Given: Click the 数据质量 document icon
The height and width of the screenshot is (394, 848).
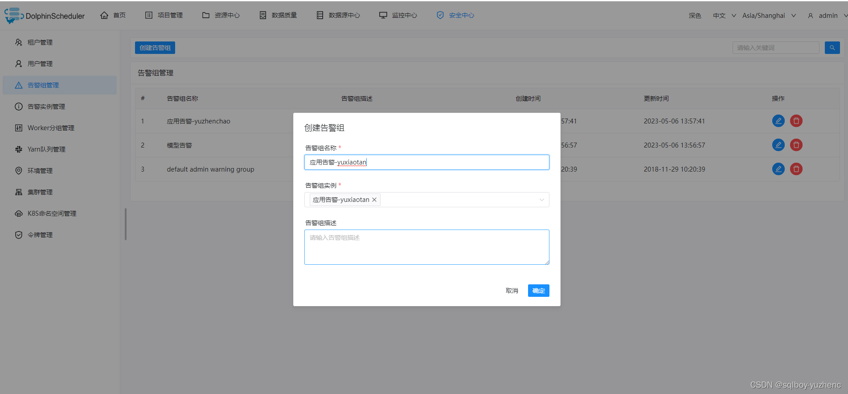Looking at the screenshot, I should pyautogui.click(x=263, y=15).
